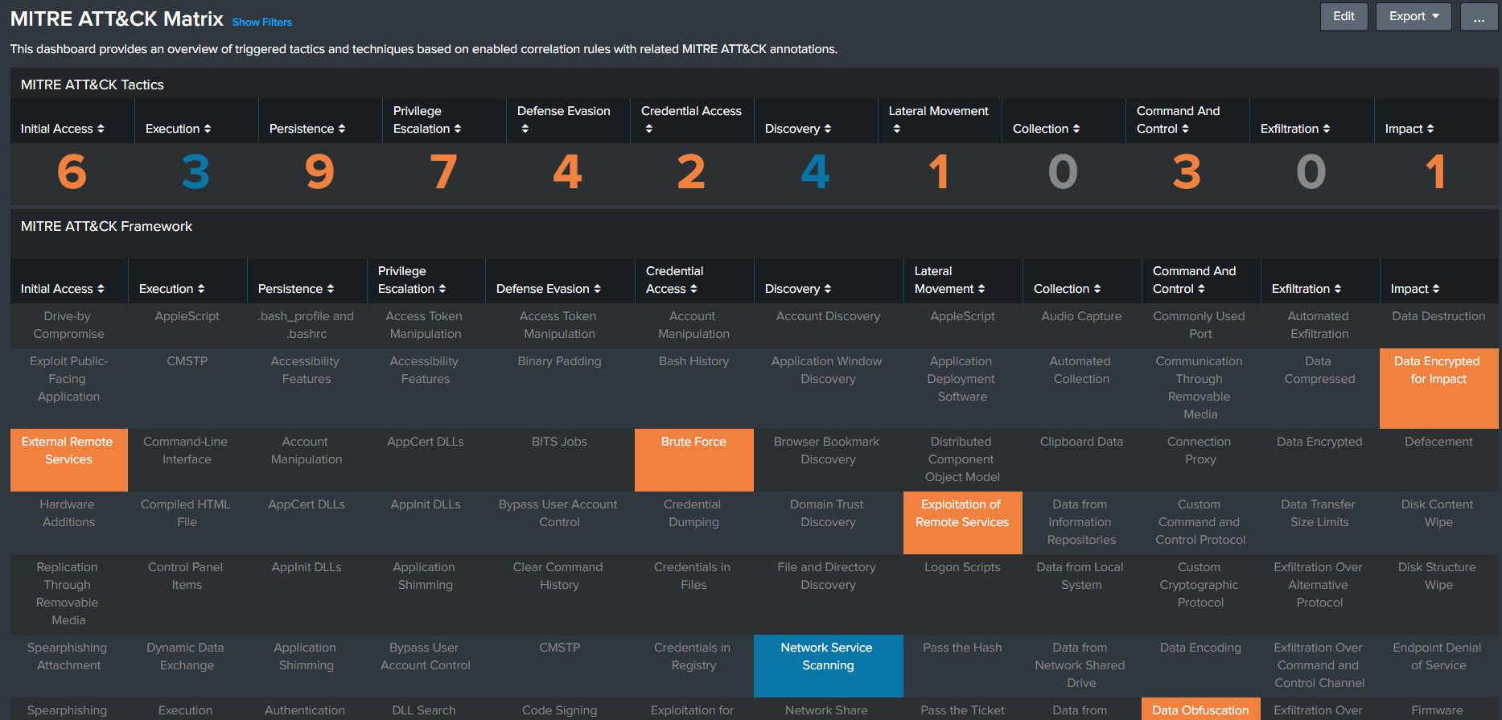Viewport: 1502px width, 720px height.
Task: Click the Execution count 3
Action: (195, 172)
